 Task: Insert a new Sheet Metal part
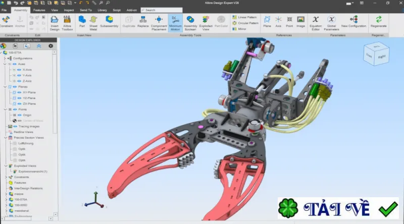[93, 23]
